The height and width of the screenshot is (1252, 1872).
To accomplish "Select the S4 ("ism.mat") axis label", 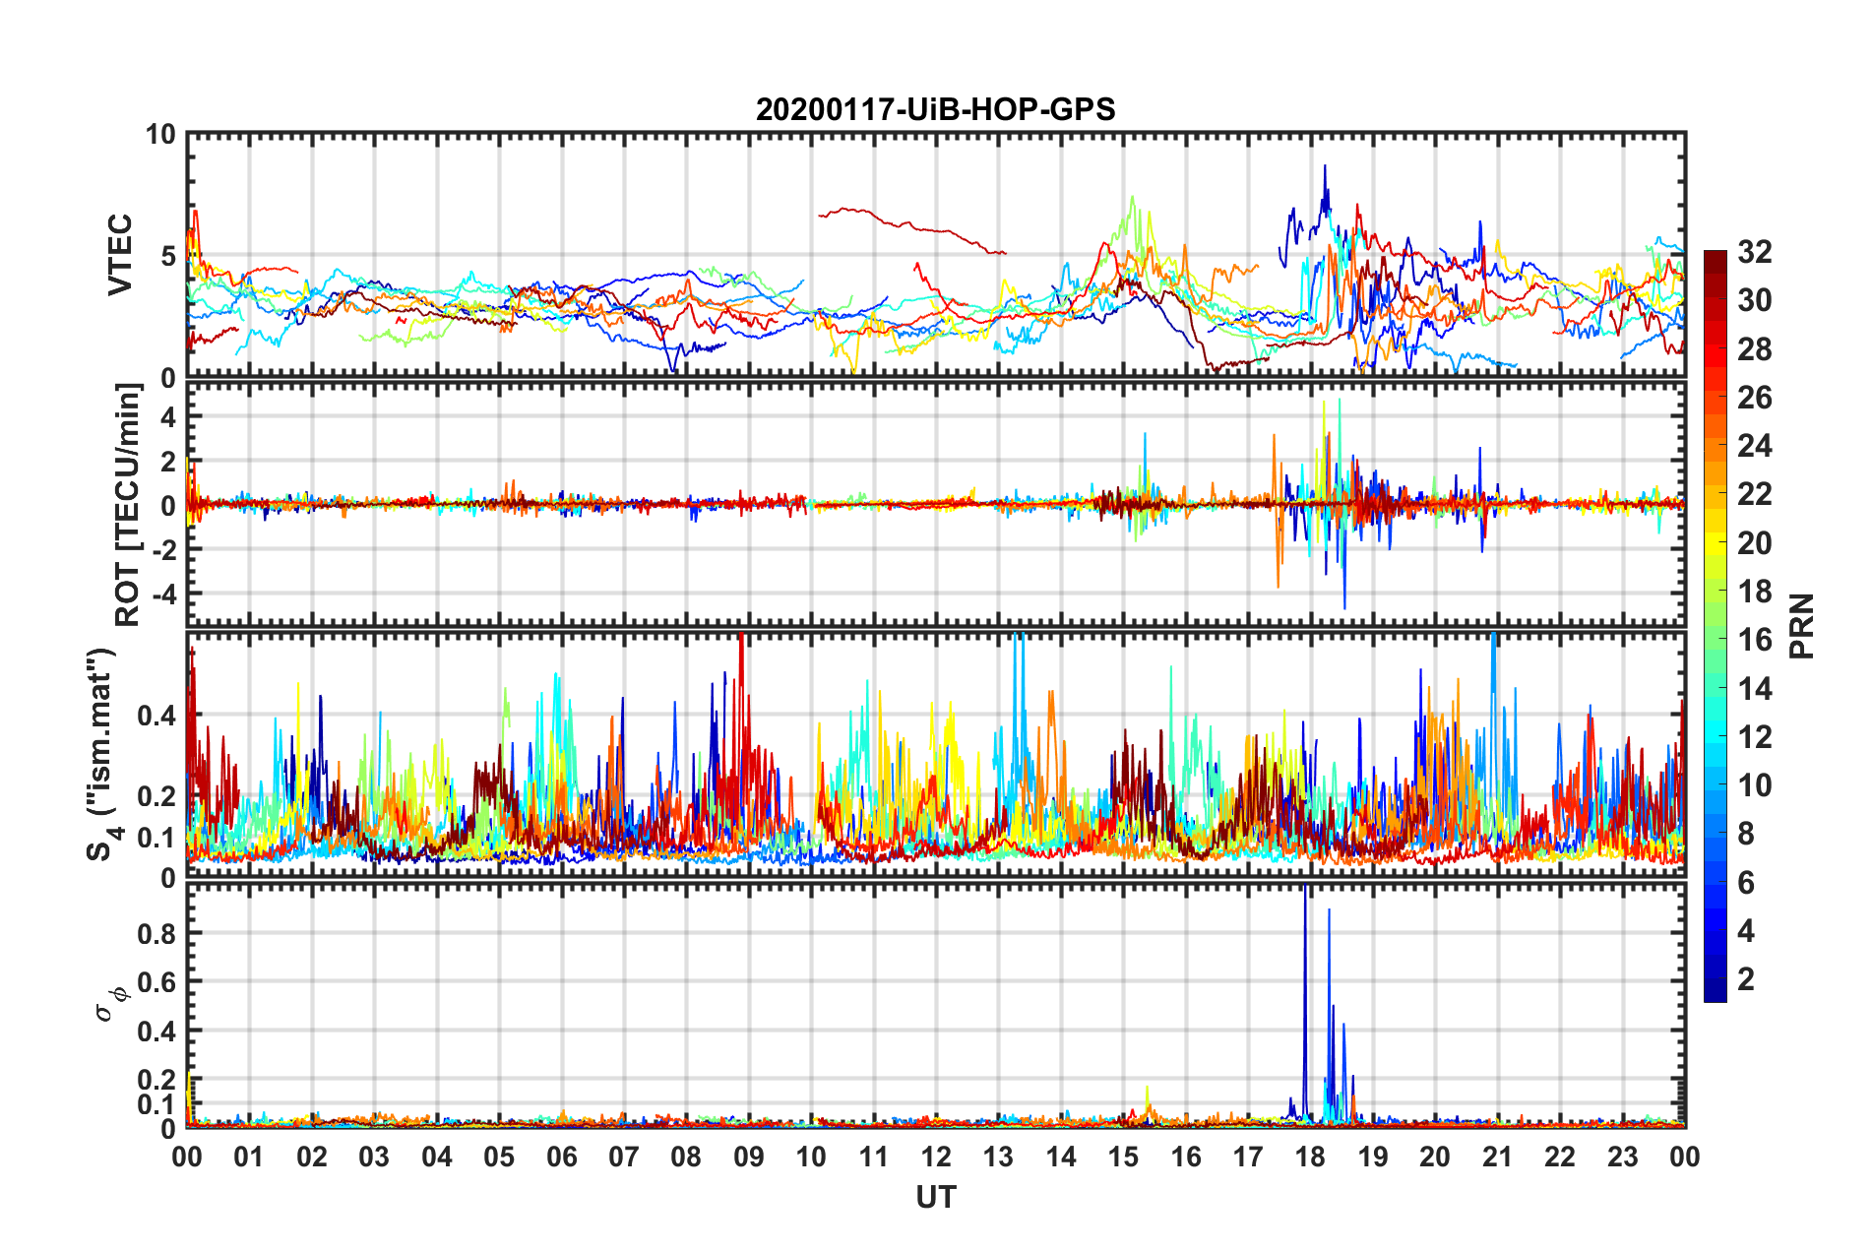I will 102,754.
